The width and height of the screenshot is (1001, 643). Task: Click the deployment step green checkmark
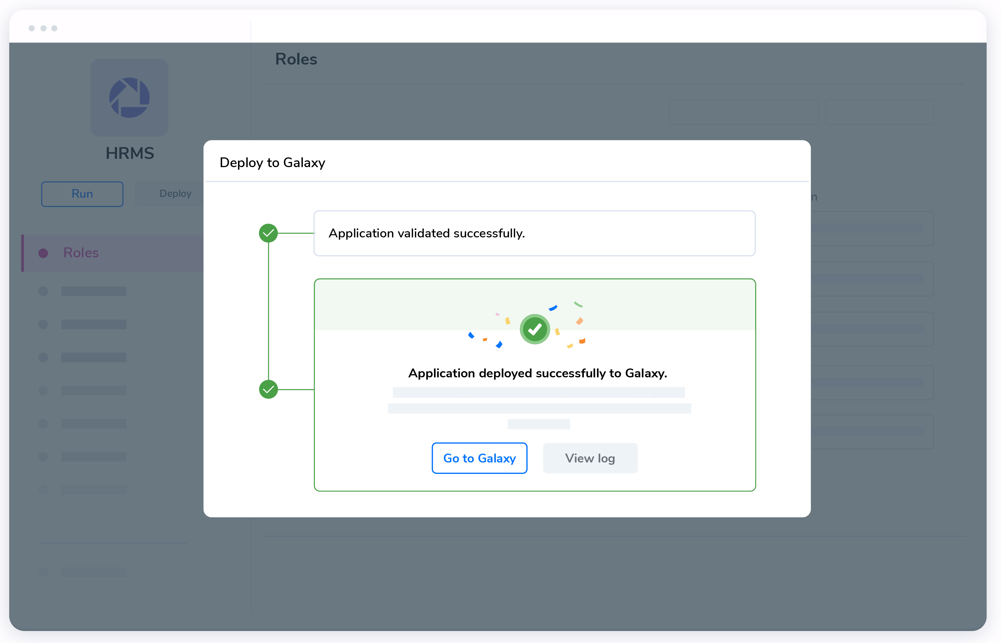click(x=268, y=389)
